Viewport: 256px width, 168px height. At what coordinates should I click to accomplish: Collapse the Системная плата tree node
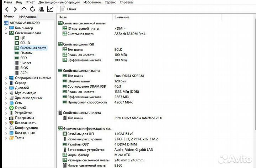[6, 33]
